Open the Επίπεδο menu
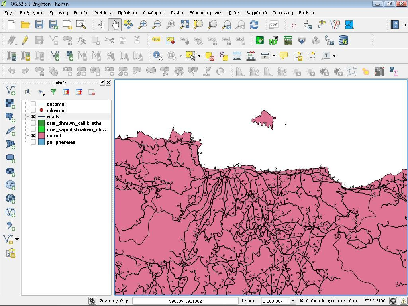 tap(81, 13)
